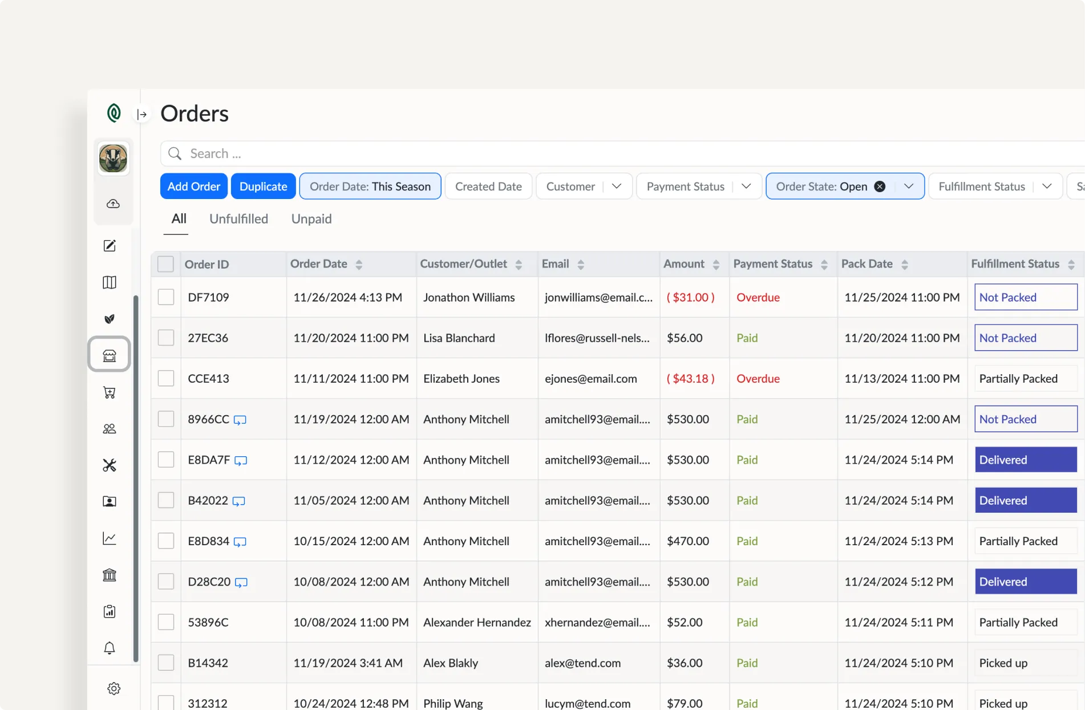Screen dimensions: 1085x710
Task: Switch to the Unfulfilled tab
Action: [x=239, y=218]
